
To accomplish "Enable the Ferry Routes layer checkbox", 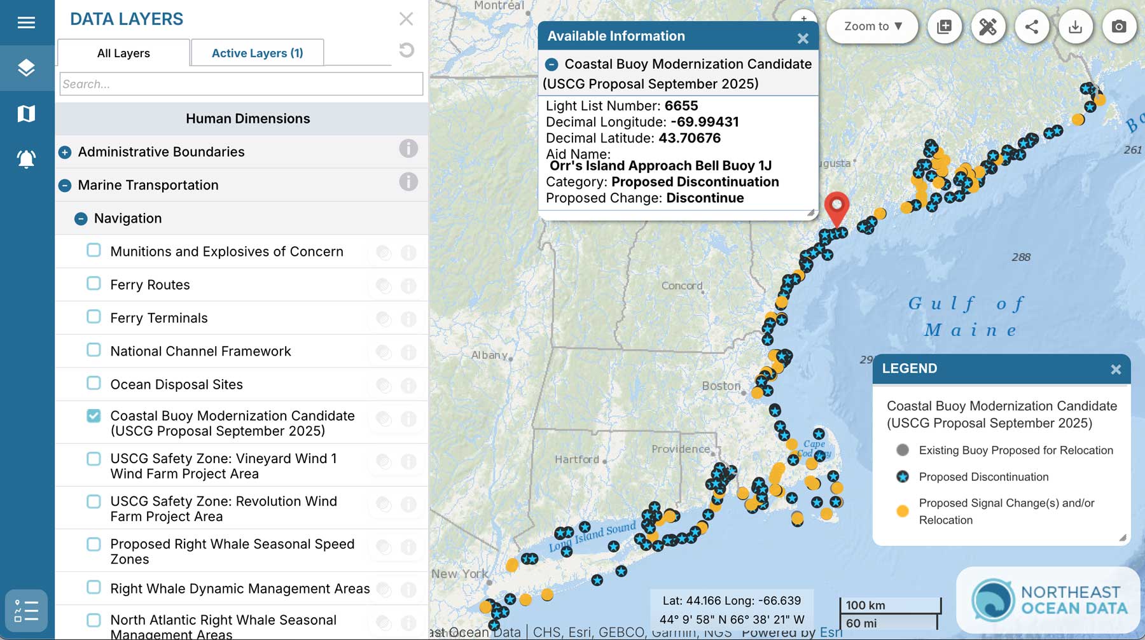I will pyautogui.click(x=94, y=284).
